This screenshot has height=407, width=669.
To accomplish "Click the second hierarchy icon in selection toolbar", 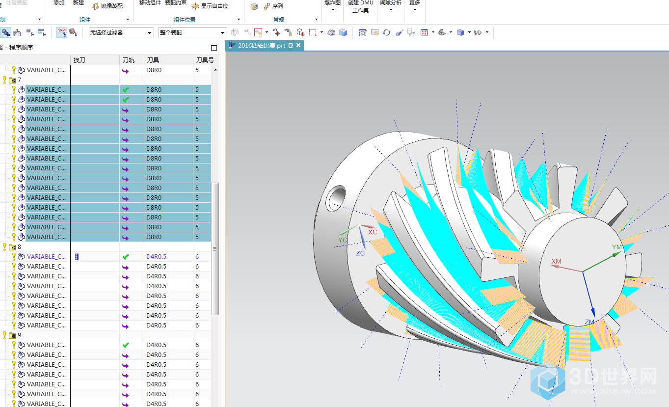I will (x=18, y=32).
